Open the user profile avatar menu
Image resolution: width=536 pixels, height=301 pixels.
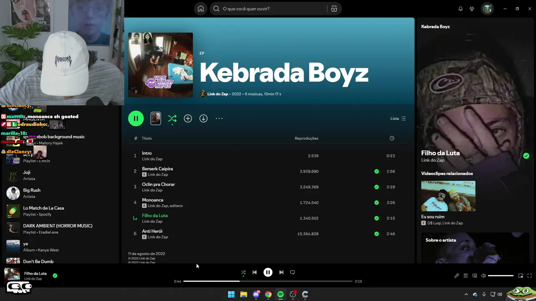coord(487,9)
